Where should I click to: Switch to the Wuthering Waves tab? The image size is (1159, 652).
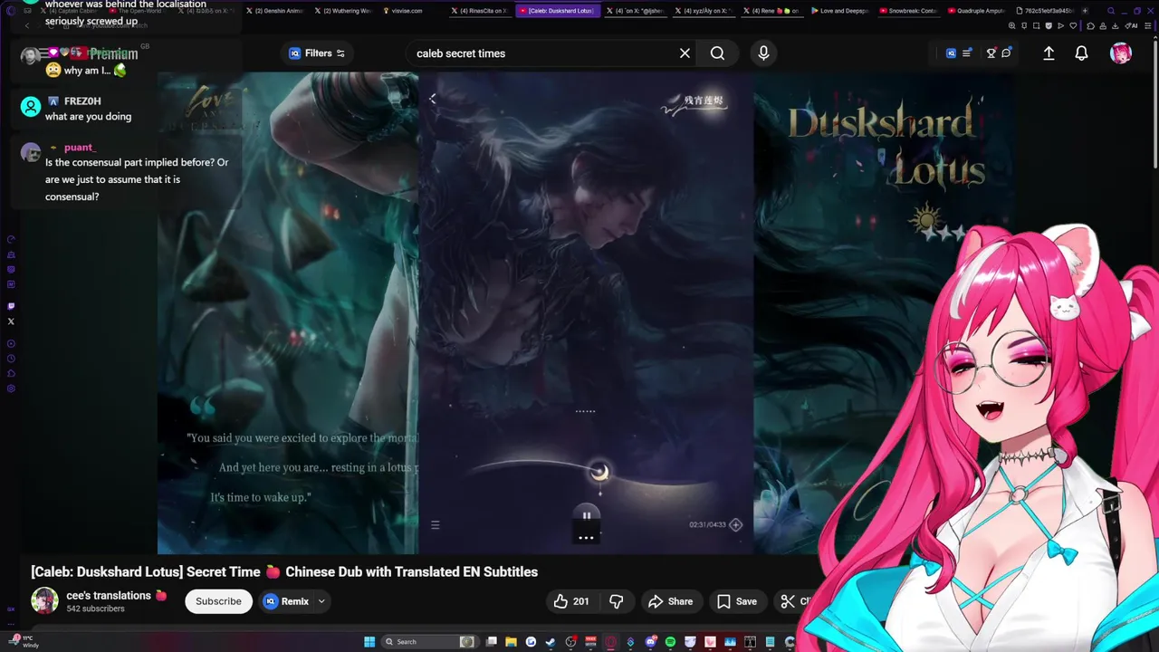[344, 11]
